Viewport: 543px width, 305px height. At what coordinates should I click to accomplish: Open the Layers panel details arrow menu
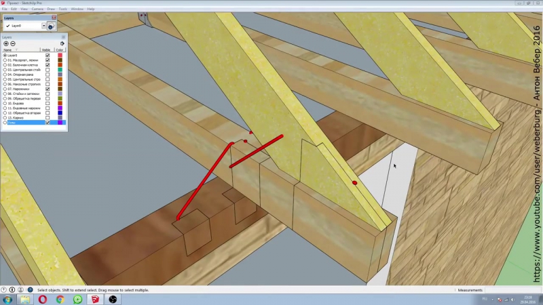point(62,43)
